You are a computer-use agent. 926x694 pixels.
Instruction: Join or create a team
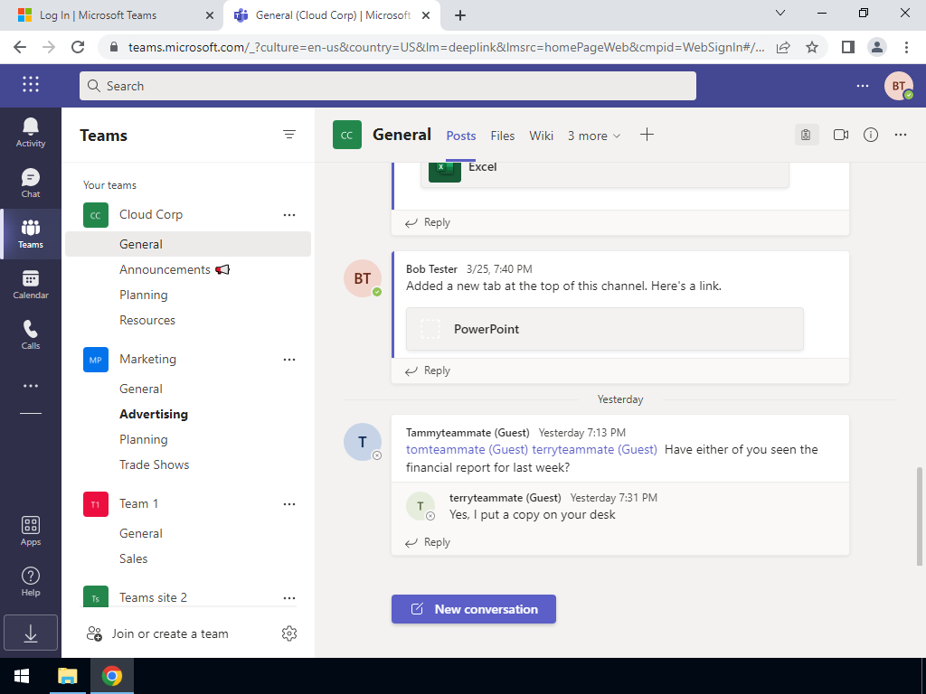click(x=157, y=633)
